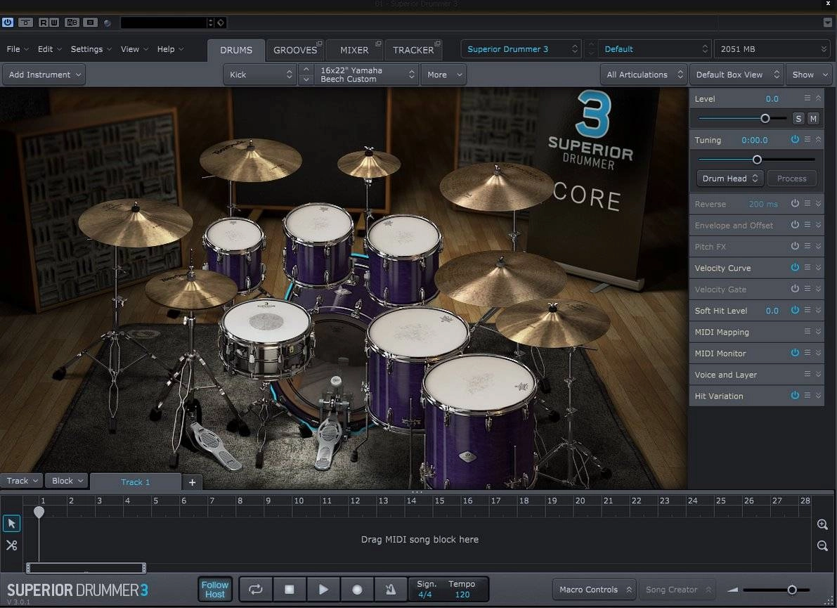The width and height of the screenshot is (837, 608).
Task: Click the kick drum pedal beater
Action: pos(335,381)
